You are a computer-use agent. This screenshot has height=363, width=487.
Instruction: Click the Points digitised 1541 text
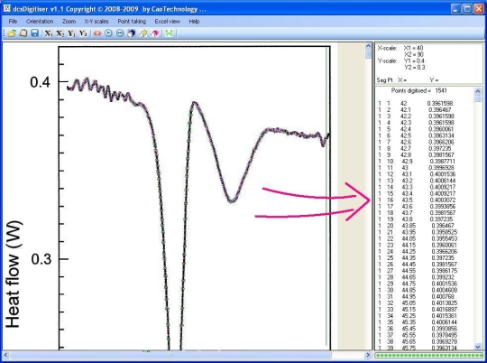pyautogui.click(x=419, y=90)
